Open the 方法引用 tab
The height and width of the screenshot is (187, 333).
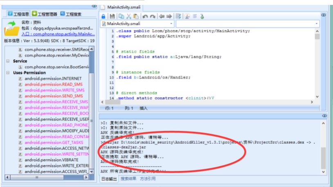[148, 179]
